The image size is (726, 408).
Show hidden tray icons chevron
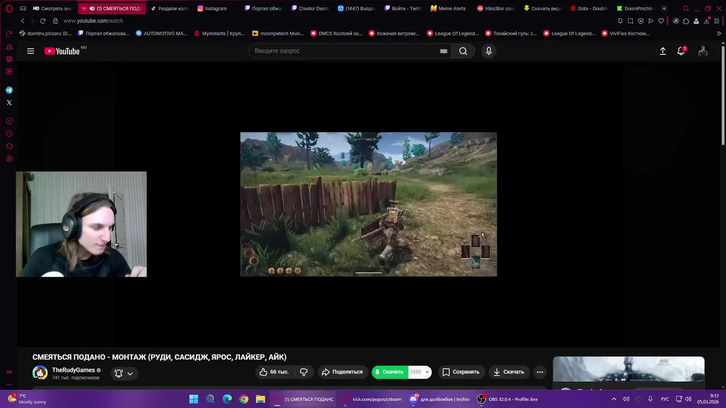pos(614,399)
